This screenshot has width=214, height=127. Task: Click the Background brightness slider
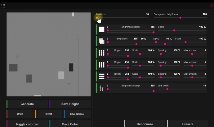[x=180, y=18]
